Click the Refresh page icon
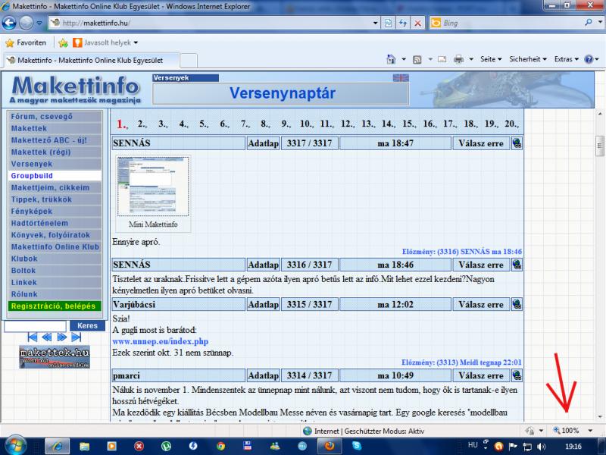The height and width of the screenshot is (455, 606). [404, 24]
